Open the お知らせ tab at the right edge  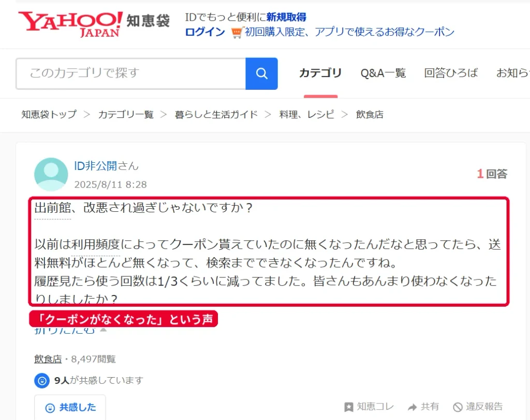click(513, 73)
